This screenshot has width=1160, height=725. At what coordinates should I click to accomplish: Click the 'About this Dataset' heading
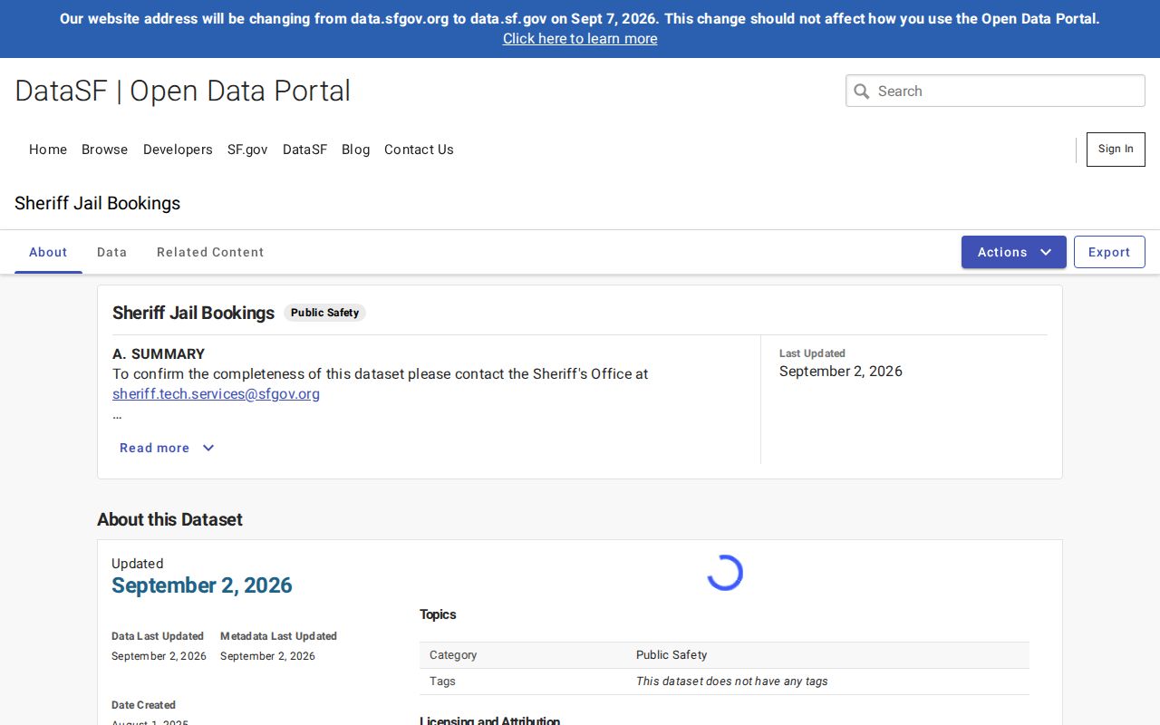tap(169, 519)
